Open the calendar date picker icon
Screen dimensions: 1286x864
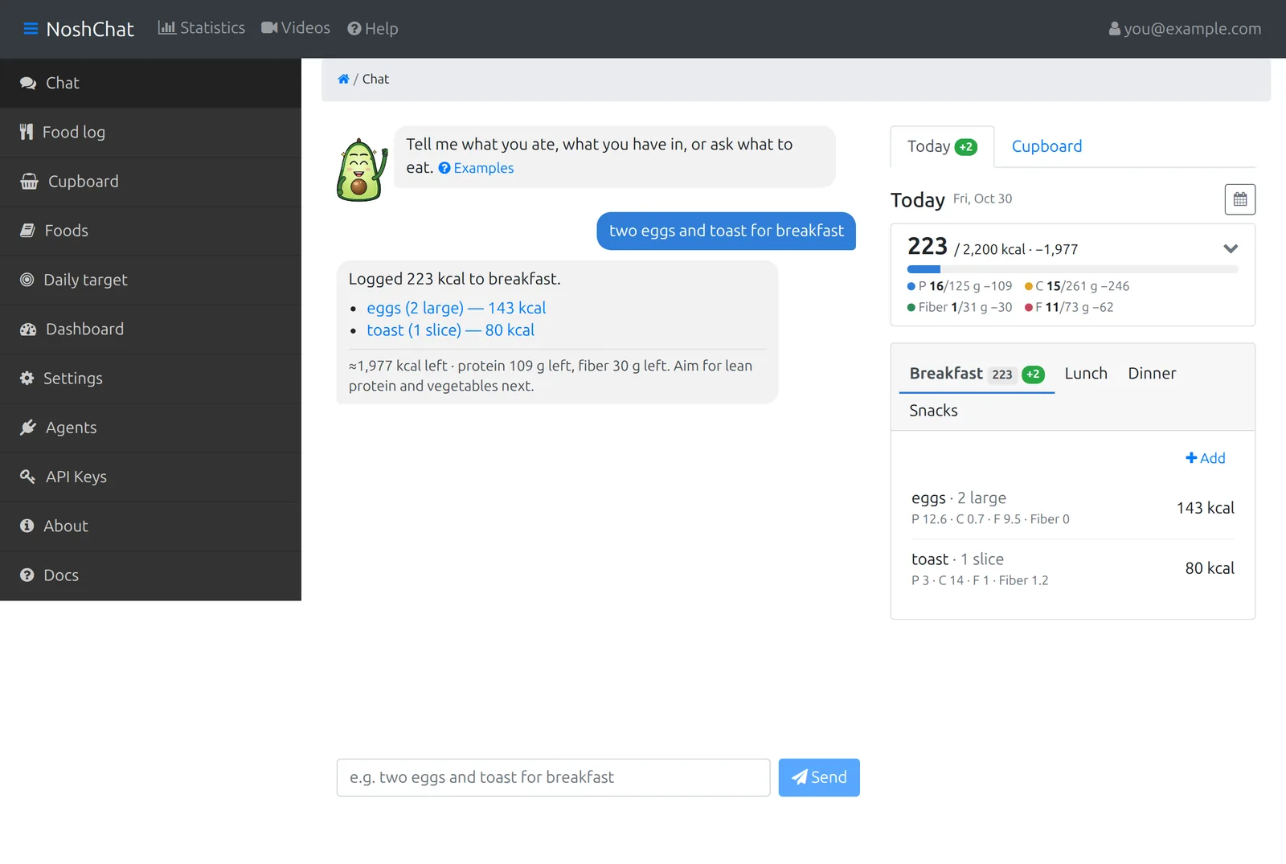point(1240,199)
